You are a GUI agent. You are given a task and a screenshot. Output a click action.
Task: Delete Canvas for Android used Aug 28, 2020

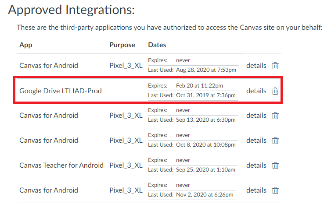coord(275,66)
